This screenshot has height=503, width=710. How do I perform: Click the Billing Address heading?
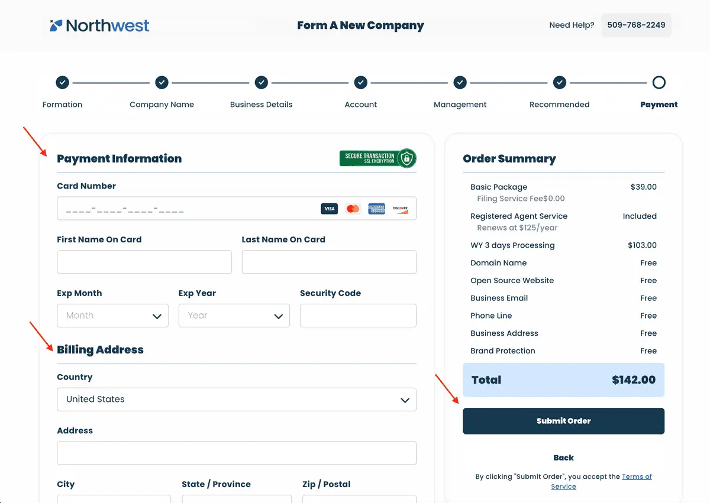tap(100, 350)
